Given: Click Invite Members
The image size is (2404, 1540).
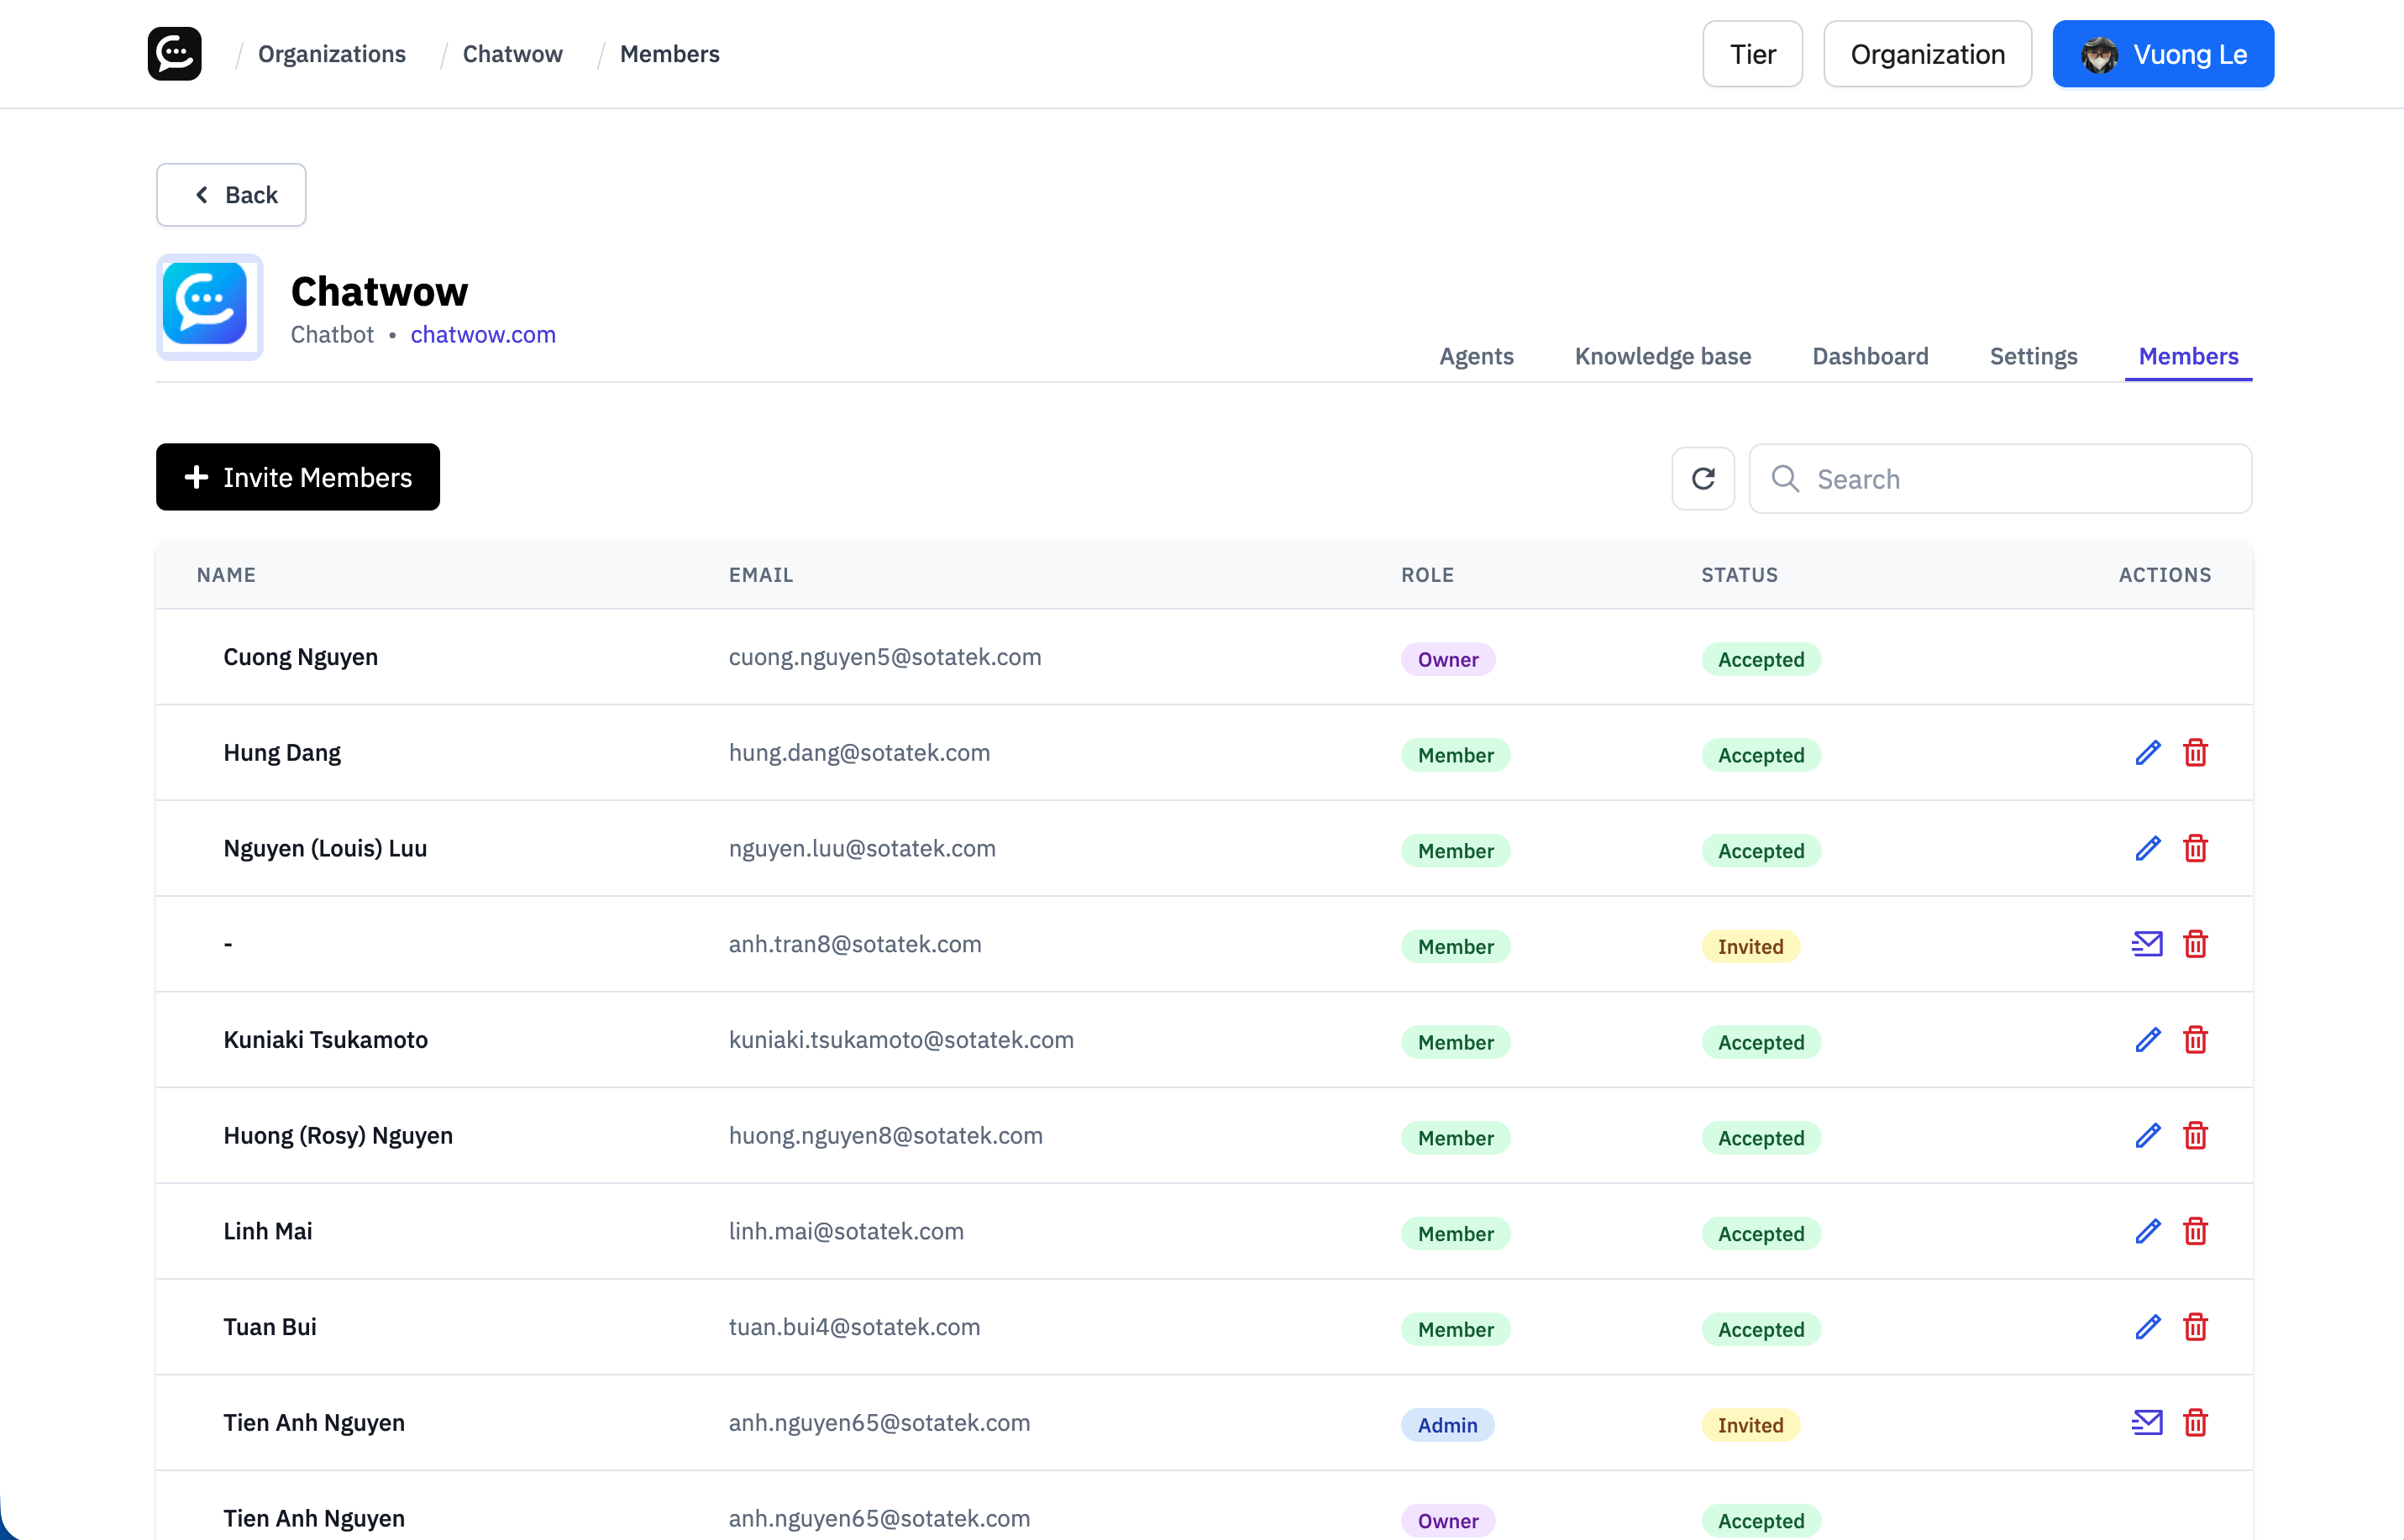Looking at the screenshot, I should click(297, 477).
